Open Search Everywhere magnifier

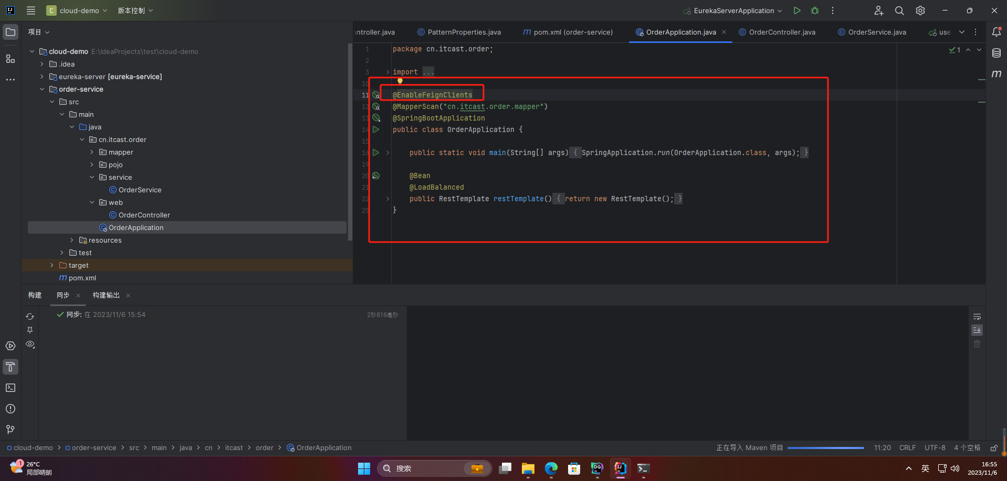899,10
